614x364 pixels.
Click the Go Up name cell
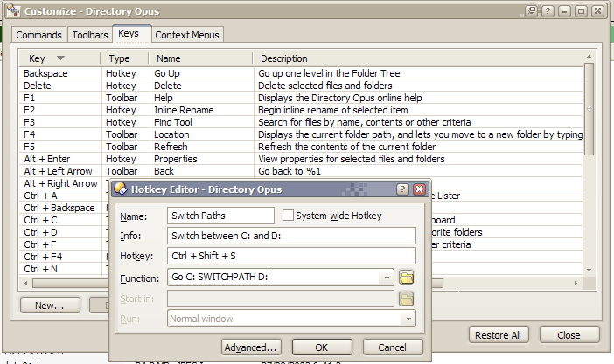click(x=167, y=73)
